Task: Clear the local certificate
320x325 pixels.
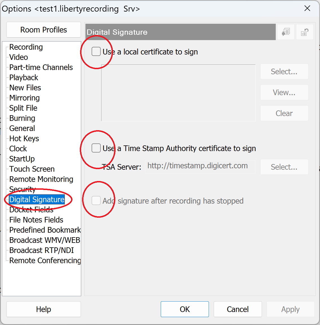Action: [x=284, y=113]
